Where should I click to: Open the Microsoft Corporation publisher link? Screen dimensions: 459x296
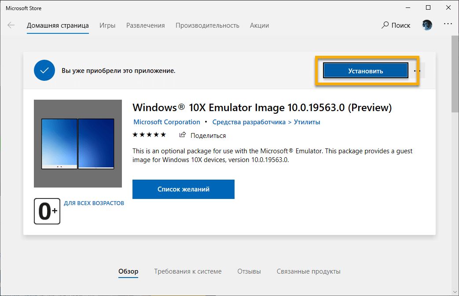pyautogui.click(x=166, y=122)
